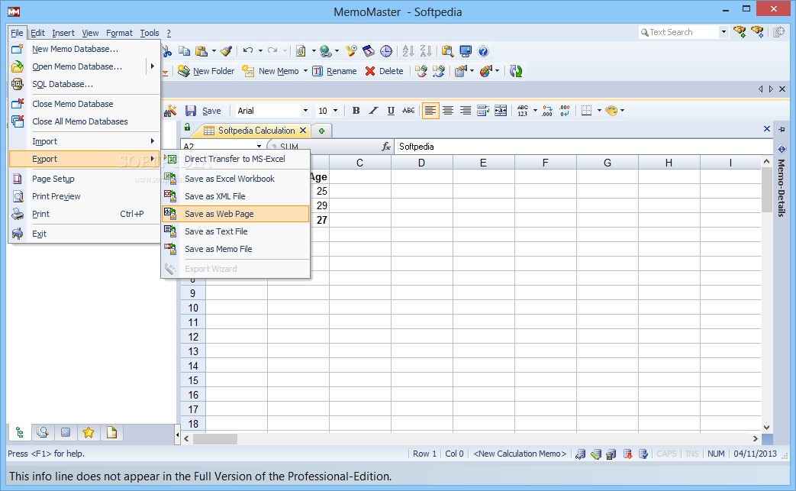Add a new tab with green plus
Screen dimensions: 796x491
point(321,131)
